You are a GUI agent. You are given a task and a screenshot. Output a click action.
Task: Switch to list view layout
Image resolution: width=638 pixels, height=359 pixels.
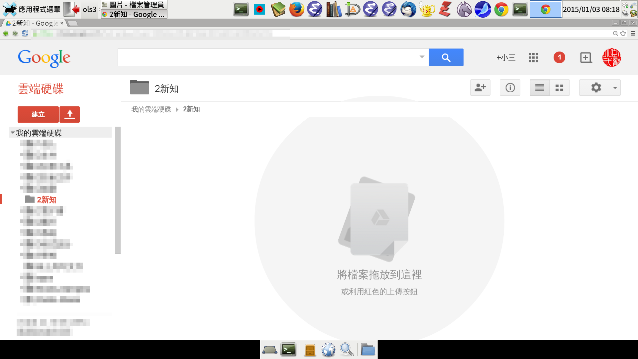[x=540, y=88]
